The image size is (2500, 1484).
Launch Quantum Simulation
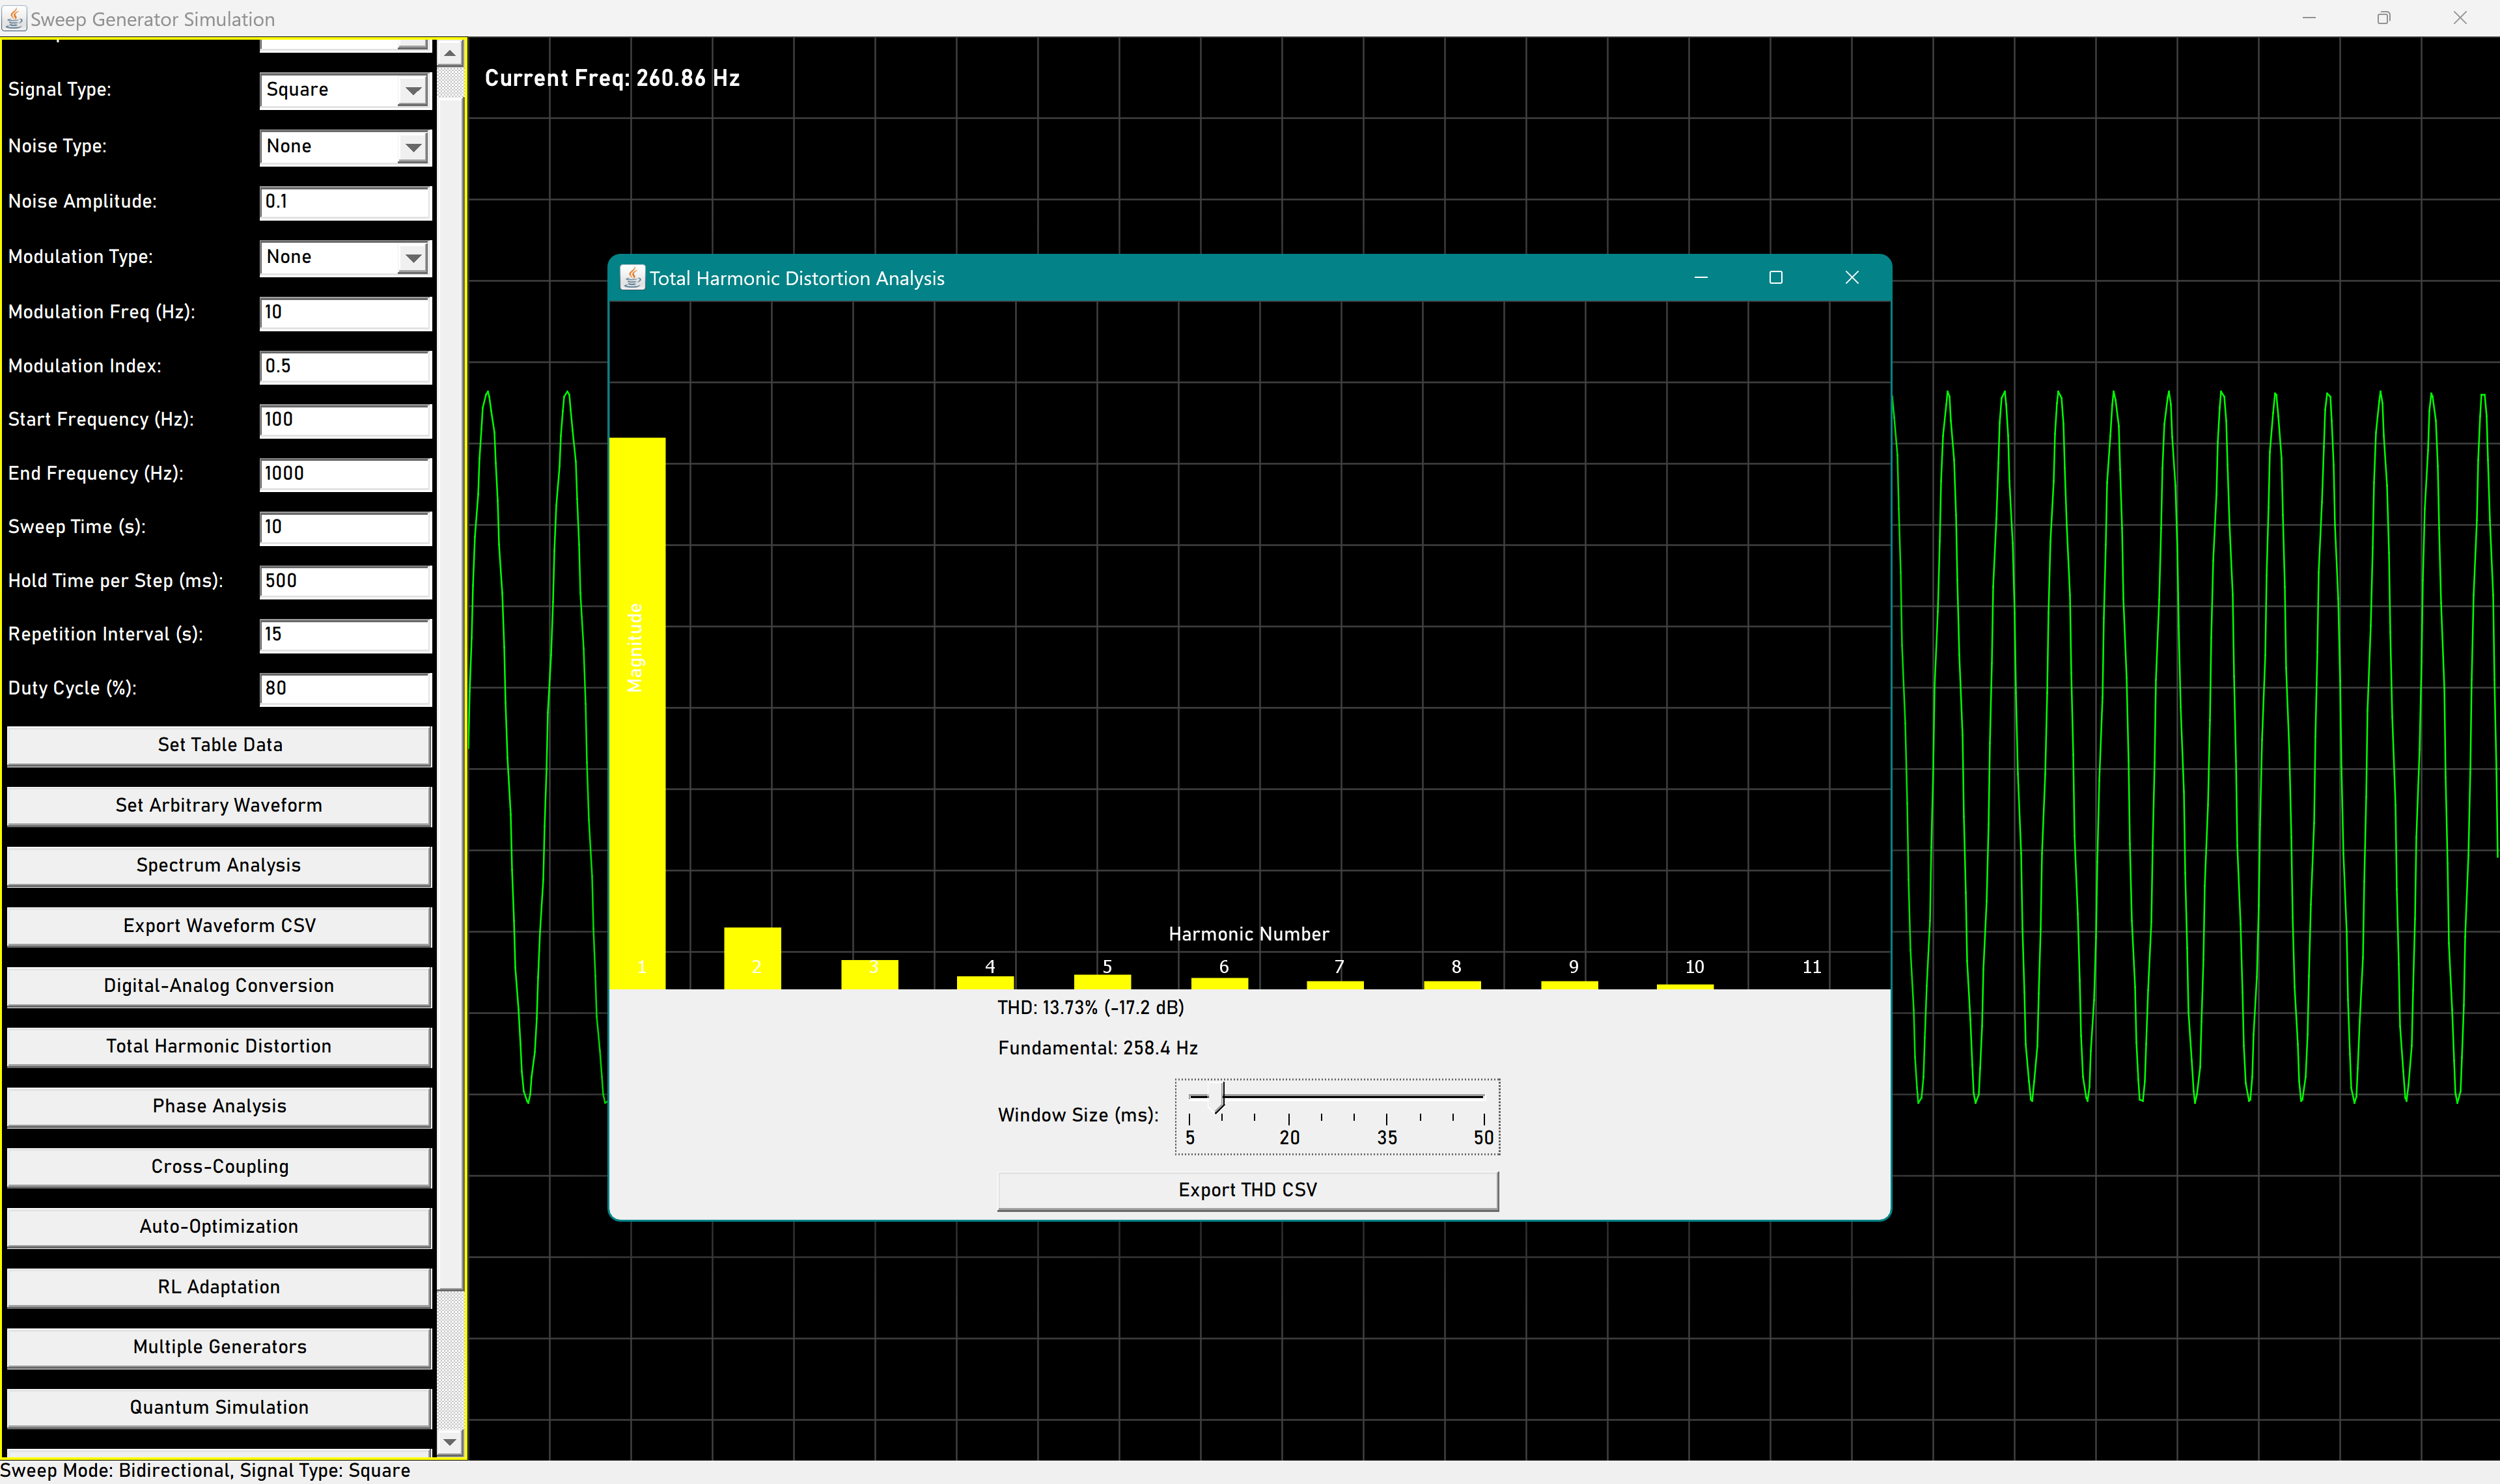point(219,1407)
